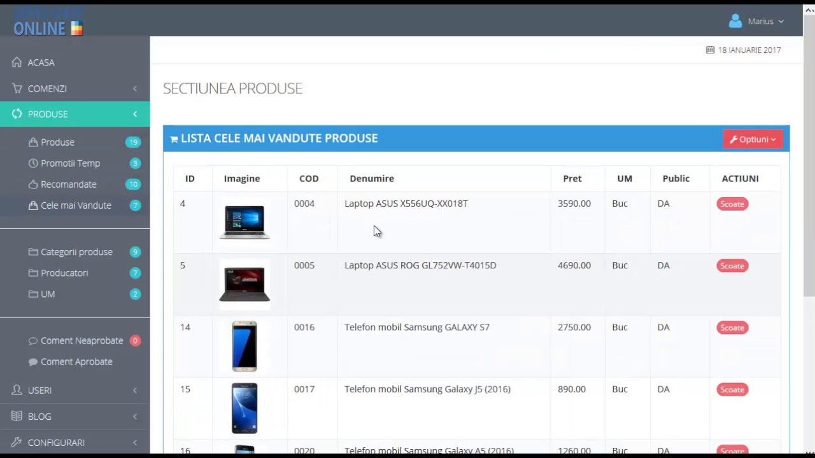Viewport: 815px width, 458px height.
Task: Click the Coment Neaprobate red badge 0
Action: click(135, 341)
